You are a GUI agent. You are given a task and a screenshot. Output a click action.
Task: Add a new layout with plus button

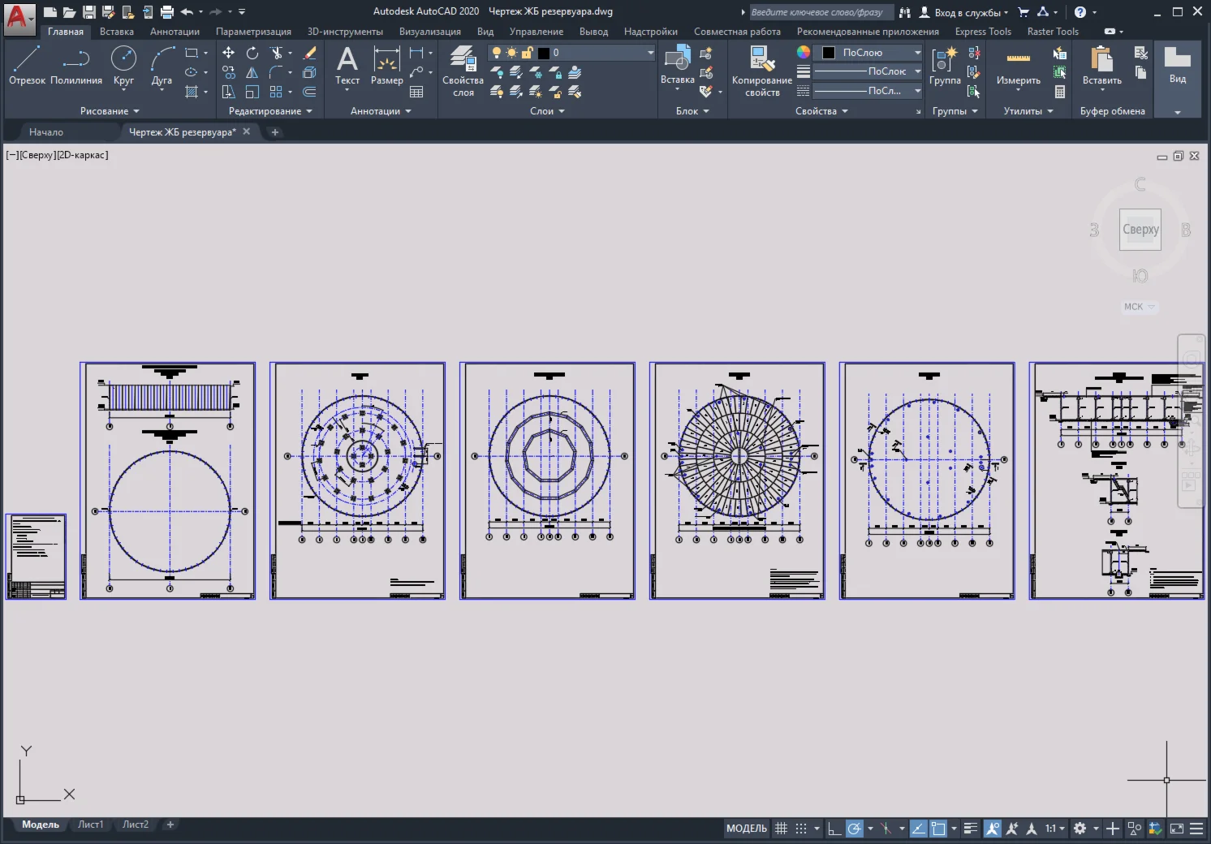pos(170,825)
